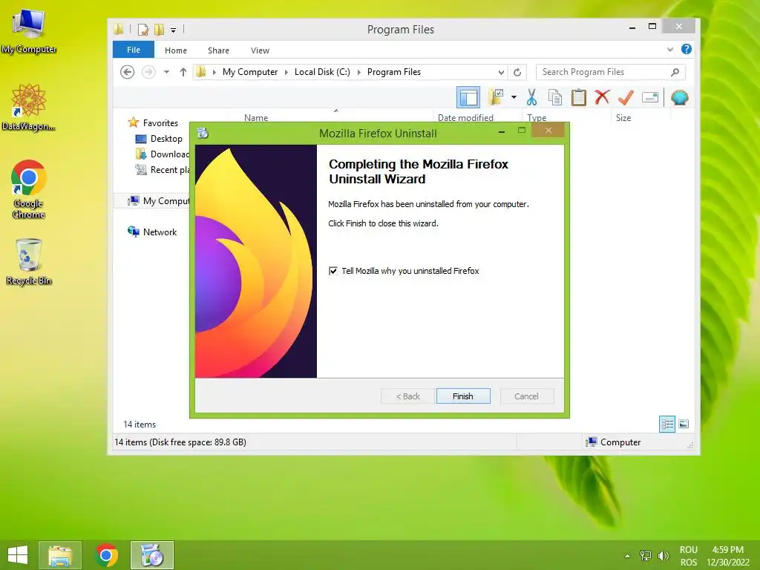The image size is (760, 570).
Task: Expand the breadcrumb arrow before My Computer
Action: point(214,72)
